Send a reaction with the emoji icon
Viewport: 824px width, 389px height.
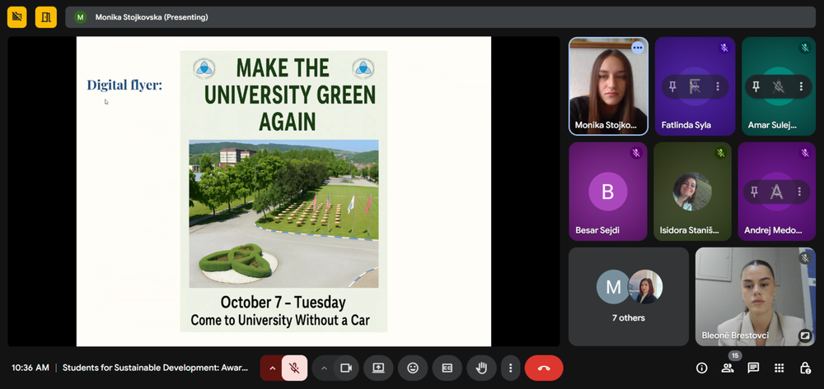413,368
